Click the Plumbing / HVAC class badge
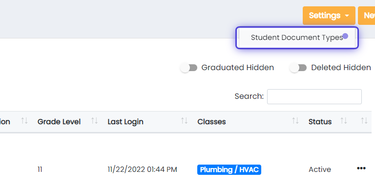 [x=229, y=169]
